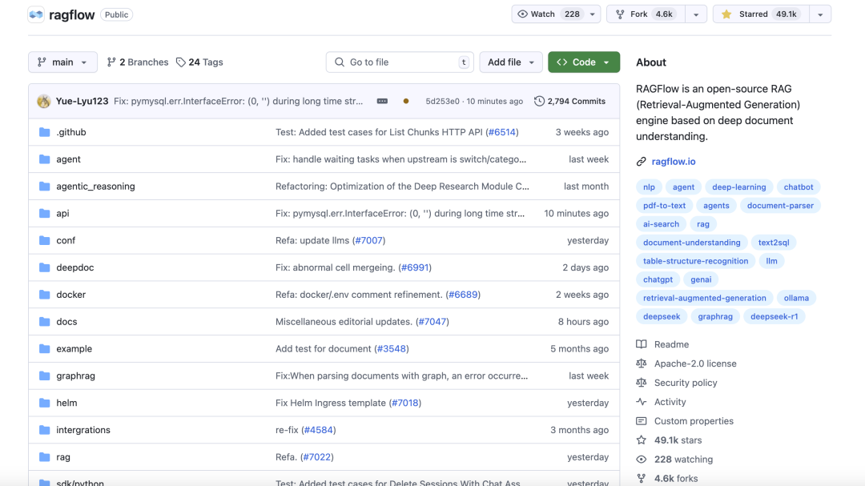
Task: Click the ragflow repository logo icon
Action: pos(36,14)
